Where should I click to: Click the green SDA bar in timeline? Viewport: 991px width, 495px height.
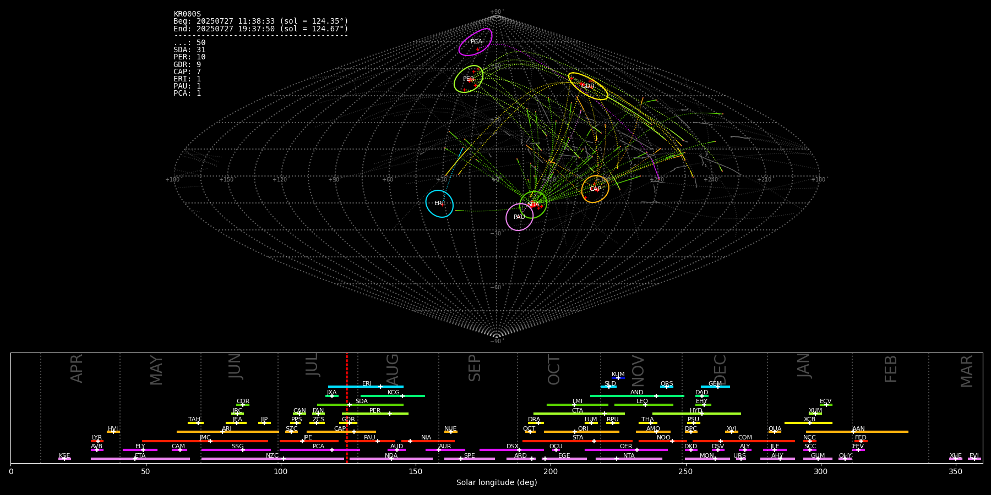pyautogui.click(x=360, y=404)
